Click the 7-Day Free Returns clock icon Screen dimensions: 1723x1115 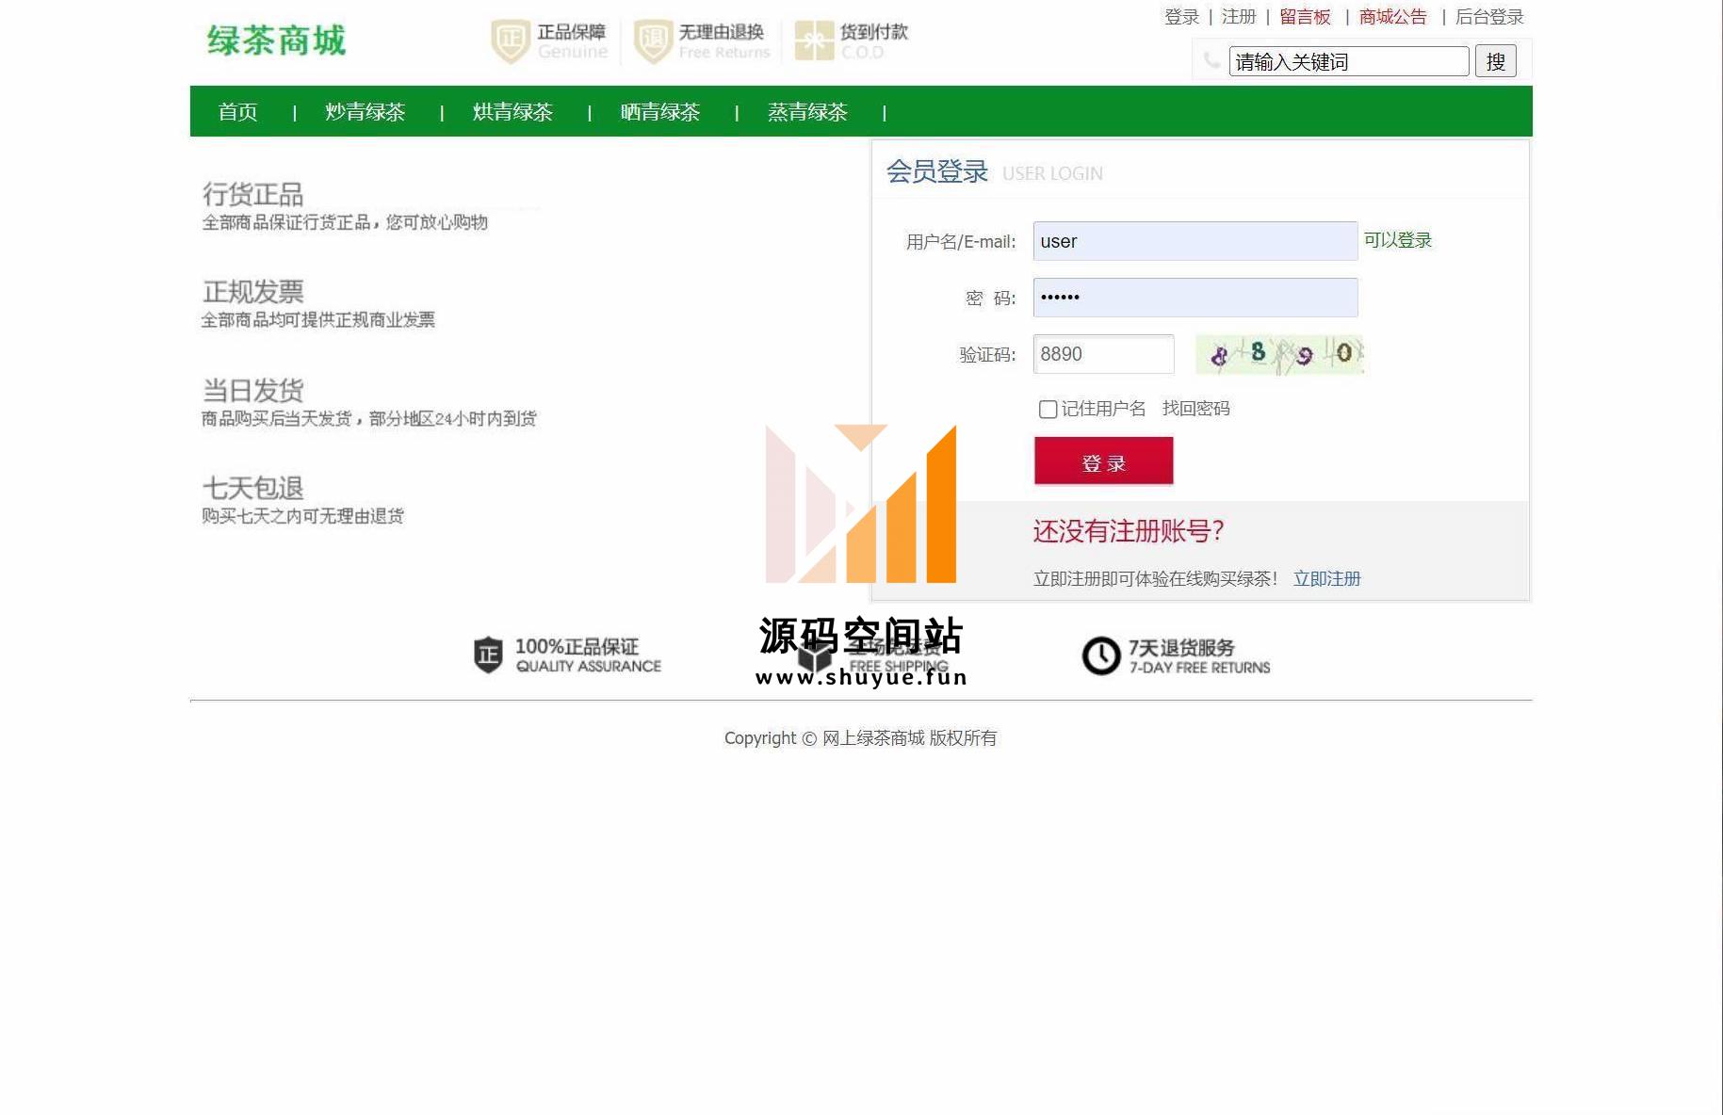(1100, 655)
